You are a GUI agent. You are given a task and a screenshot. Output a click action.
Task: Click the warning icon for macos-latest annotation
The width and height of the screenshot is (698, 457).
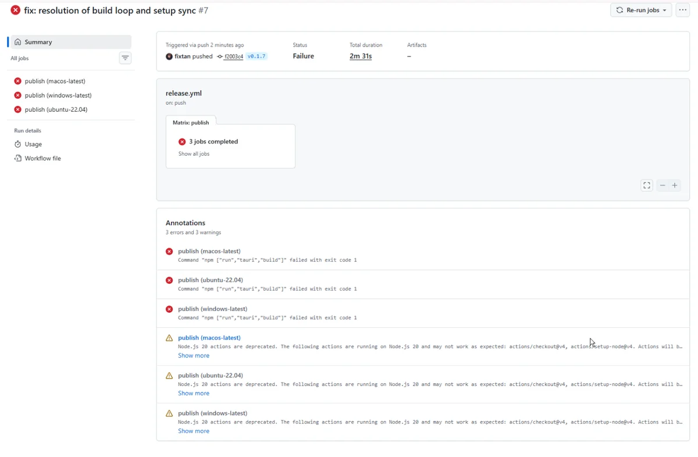(169, 338)
